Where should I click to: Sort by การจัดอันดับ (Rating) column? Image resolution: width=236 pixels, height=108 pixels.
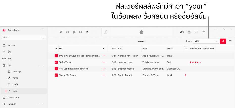coord(195,49)
